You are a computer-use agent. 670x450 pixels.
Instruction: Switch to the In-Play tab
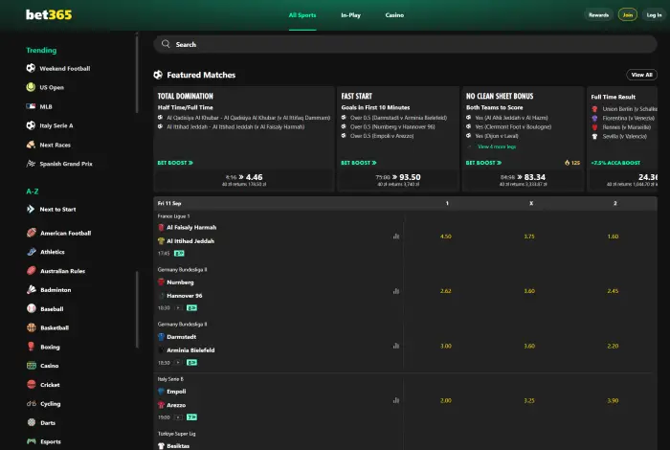pos(351,15)
